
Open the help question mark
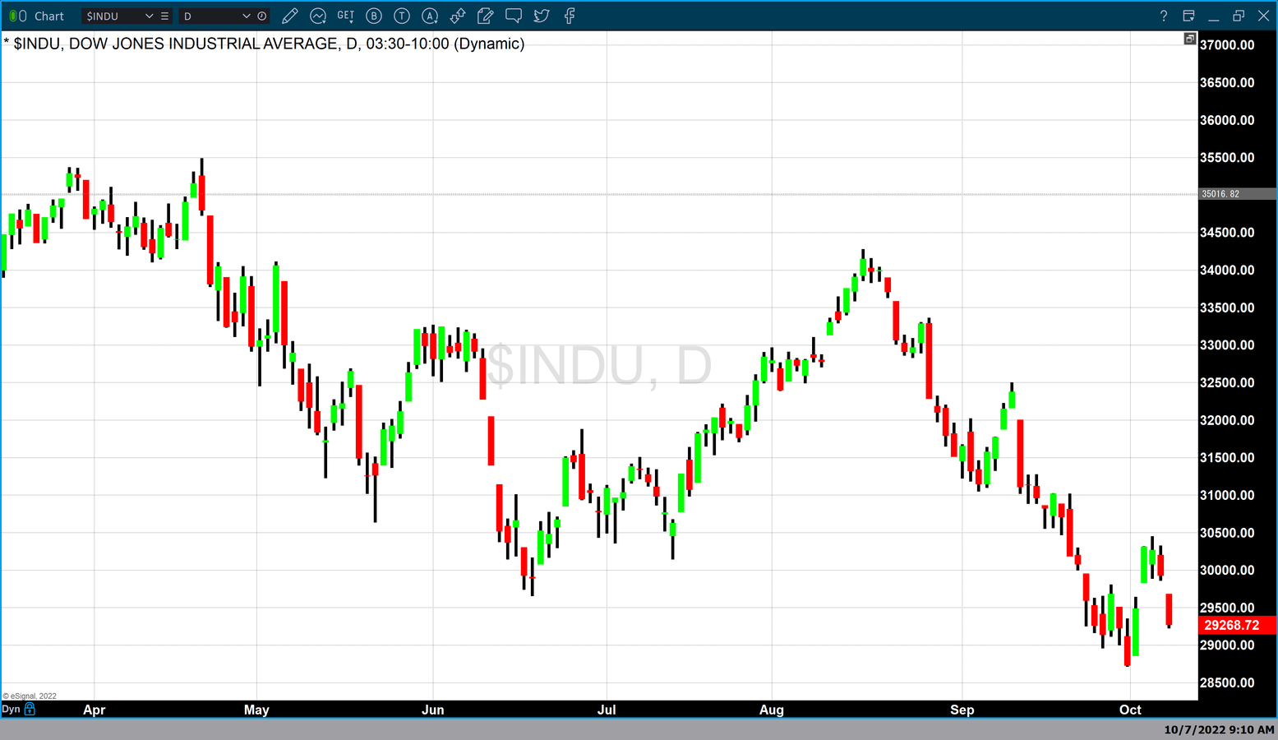[1163, 16]
